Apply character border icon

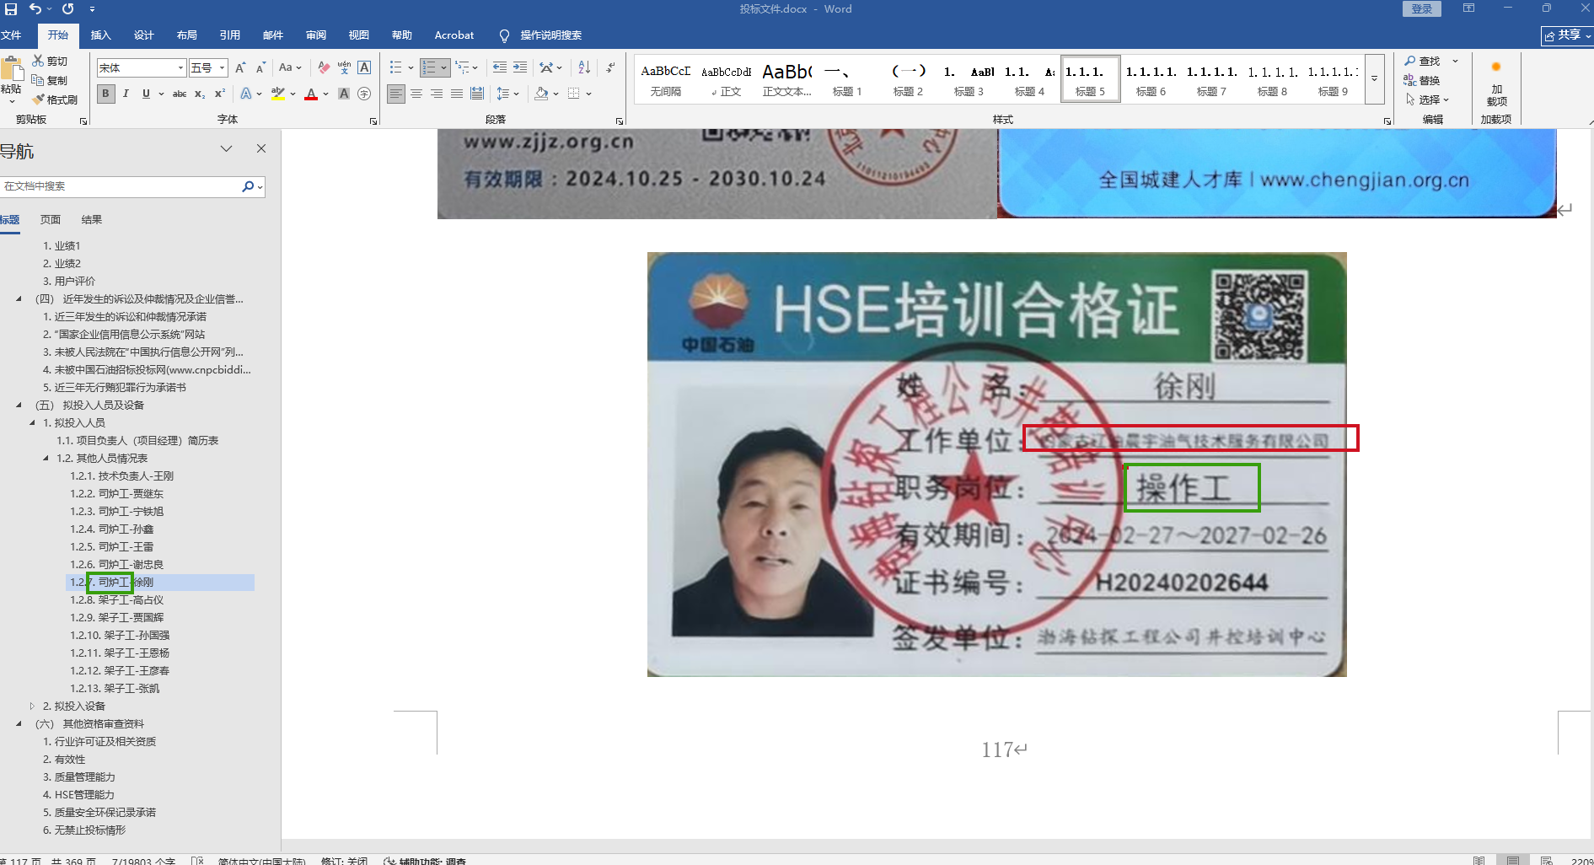(364, 67)
